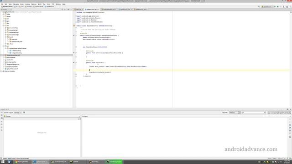Select local.properties in project tree
Image resolution: width=292 pixels, height=164 pixels.
(11, 62)
